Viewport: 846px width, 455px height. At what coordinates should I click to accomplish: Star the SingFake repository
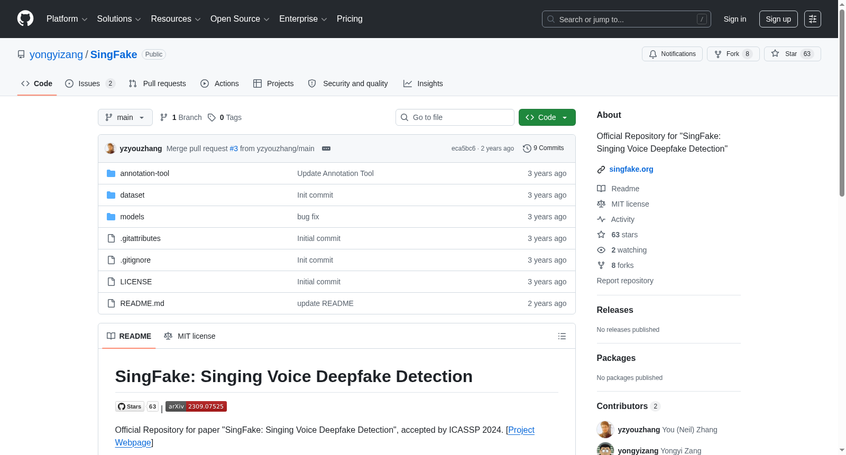pos(793,54)
